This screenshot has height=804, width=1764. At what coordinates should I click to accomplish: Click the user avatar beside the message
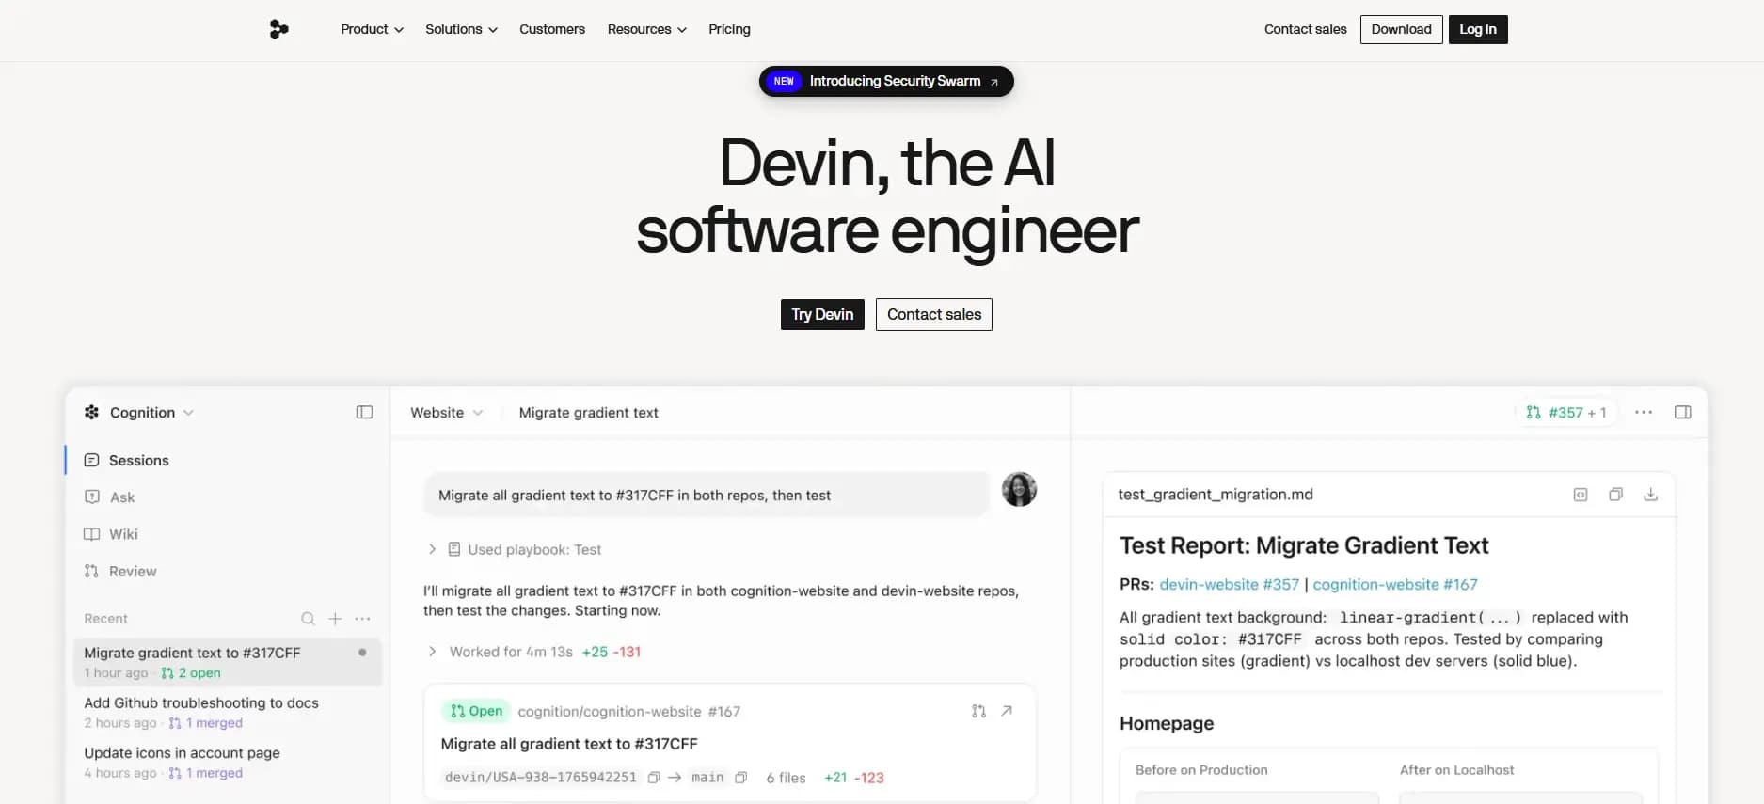pyautogui.click(x=1019, y=489)
